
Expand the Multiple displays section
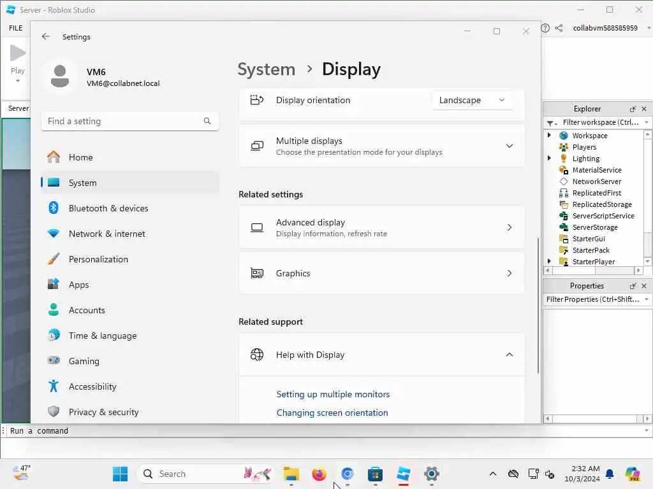point(509,146)
